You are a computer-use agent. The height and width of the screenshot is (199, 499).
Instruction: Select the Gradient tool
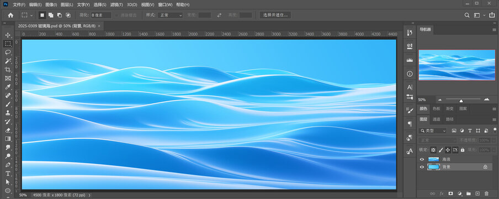click(x=8, y=139)
